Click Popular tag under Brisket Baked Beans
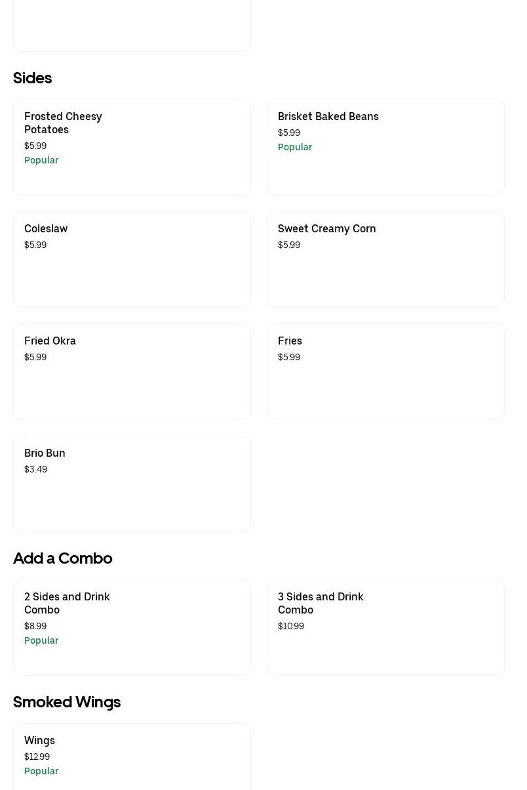This screenshot has width=527, height=790. [295, 147]
